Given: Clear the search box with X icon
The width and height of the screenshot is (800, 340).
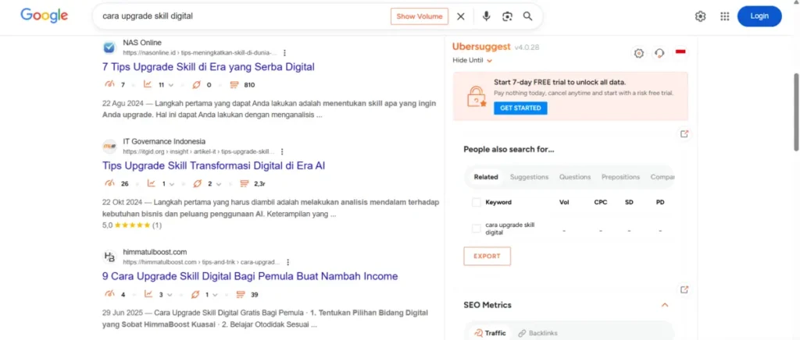Looking at the screenshot, I should click(461, 16).
